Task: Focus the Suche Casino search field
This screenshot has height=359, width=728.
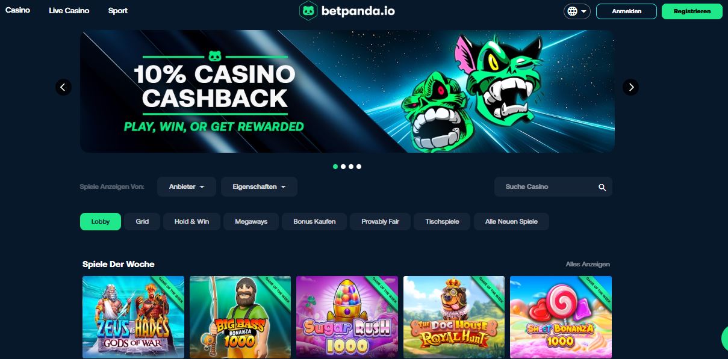Action: point(553,187)
